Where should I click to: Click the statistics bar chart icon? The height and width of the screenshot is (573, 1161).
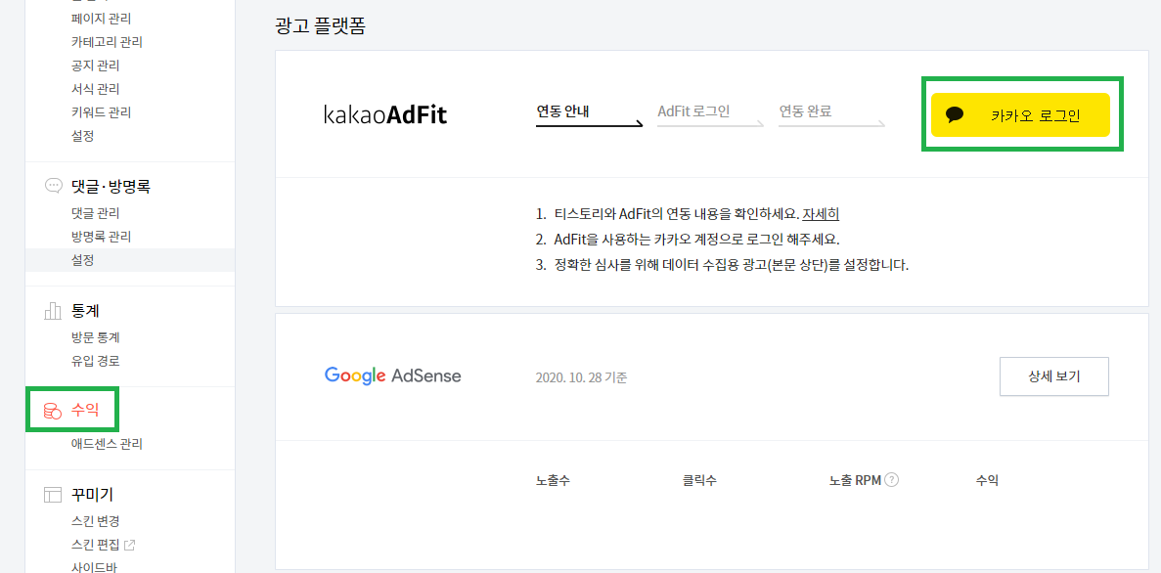(53, 310)
